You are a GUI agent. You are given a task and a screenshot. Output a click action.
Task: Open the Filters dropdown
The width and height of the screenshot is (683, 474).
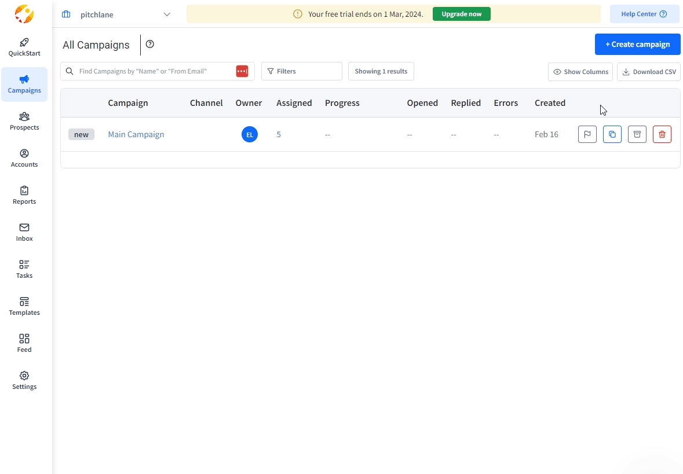[x=301, y=71]
